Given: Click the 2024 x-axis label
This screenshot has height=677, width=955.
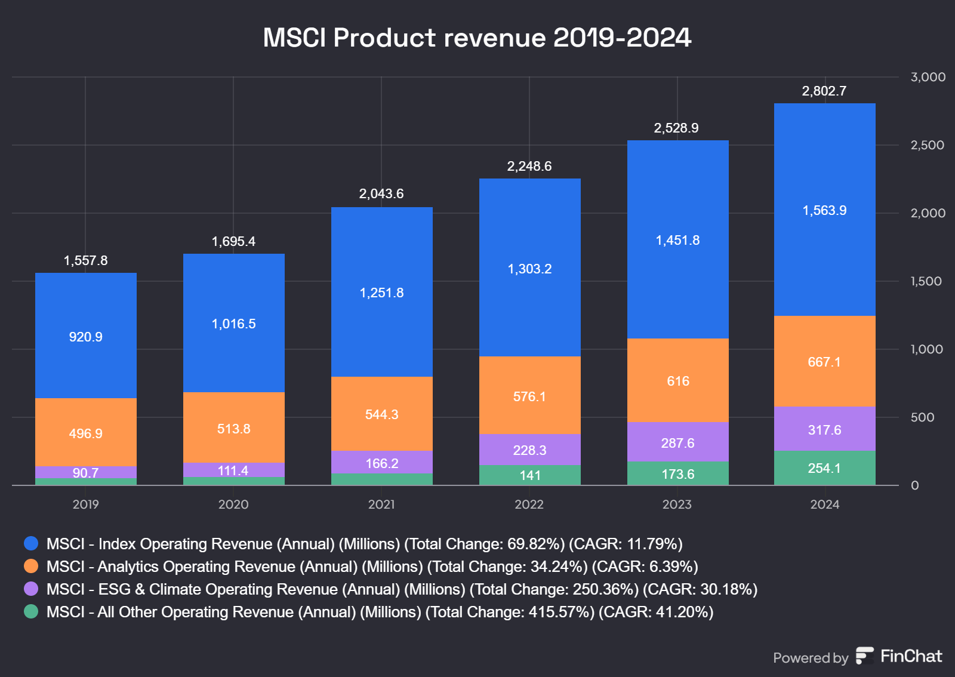Looking at the screenshot, I should tap(825, 504).
